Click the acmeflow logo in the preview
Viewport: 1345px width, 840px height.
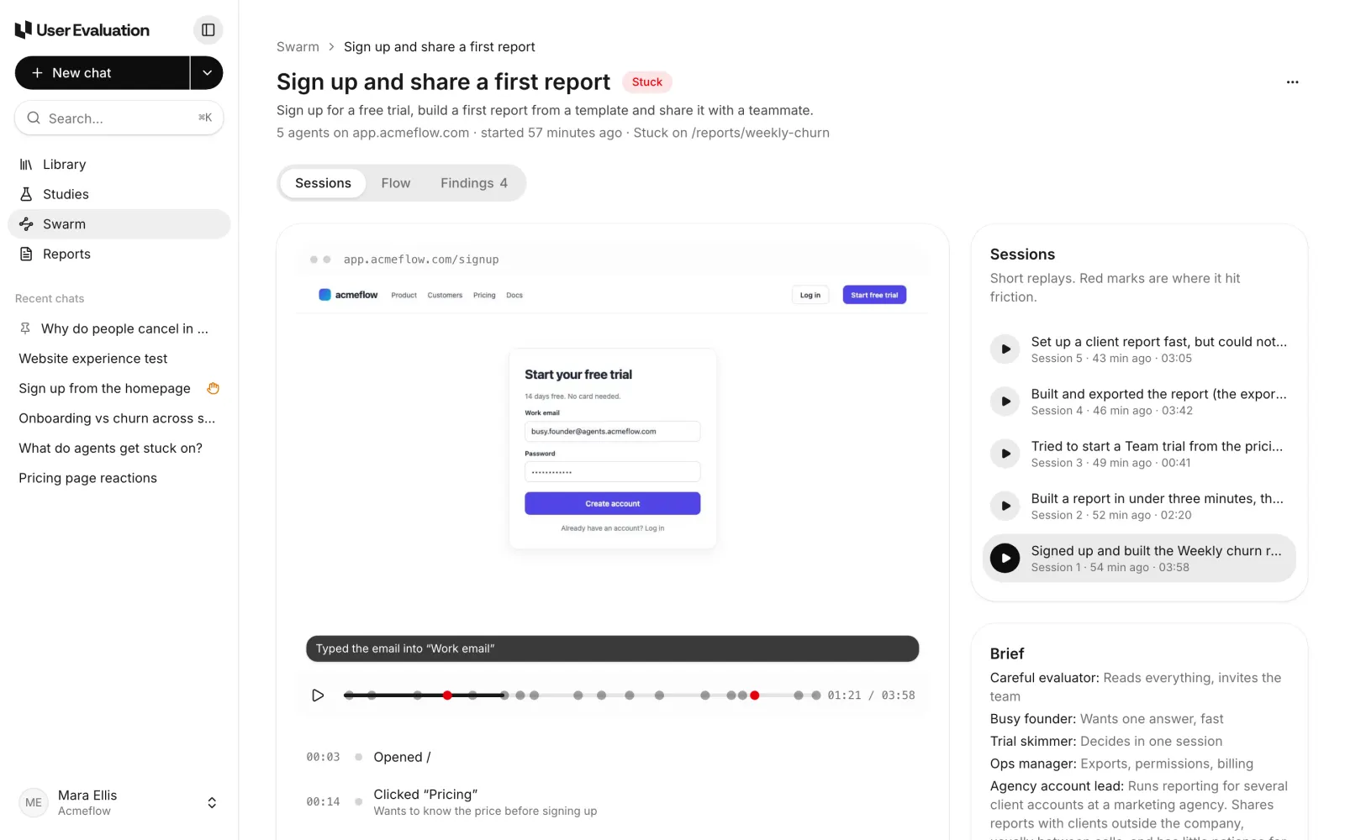click(x=348, y=295)
